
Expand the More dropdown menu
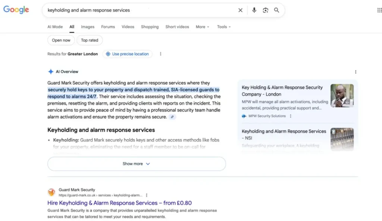(203, 27)
